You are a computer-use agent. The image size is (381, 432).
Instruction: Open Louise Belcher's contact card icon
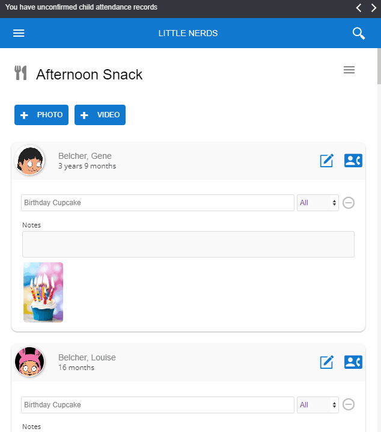pyautogui.click(x=353, y=362)
